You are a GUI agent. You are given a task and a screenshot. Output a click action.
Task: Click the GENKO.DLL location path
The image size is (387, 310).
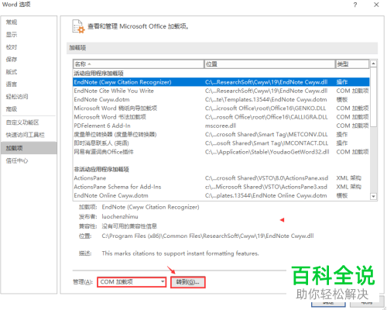pos(265,108)
